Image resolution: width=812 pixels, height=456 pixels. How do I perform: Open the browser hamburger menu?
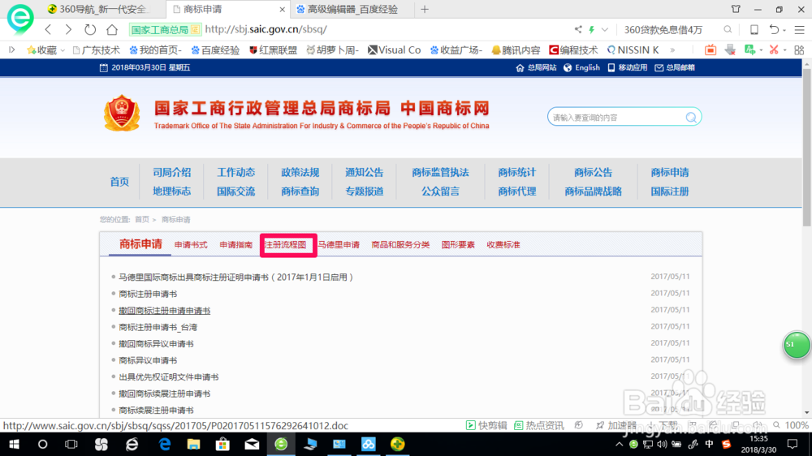[x=800, y=29]
